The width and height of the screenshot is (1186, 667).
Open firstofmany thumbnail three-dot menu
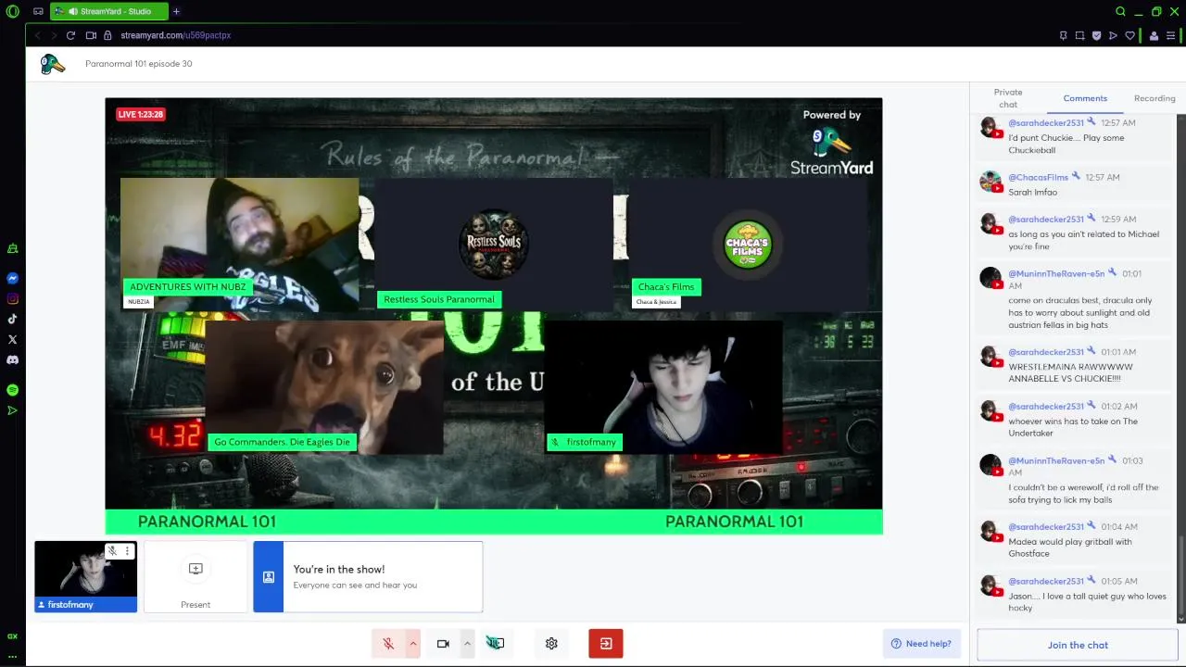click(x=127, y=551)
